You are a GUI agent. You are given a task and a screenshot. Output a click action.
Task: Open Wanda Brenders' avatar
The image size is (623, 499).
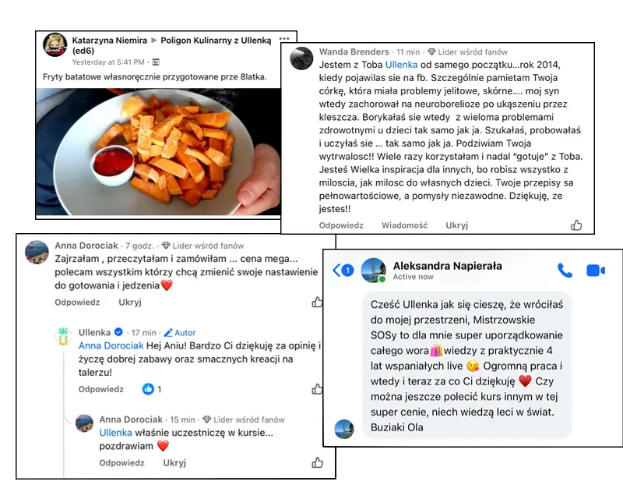point(301,58)
